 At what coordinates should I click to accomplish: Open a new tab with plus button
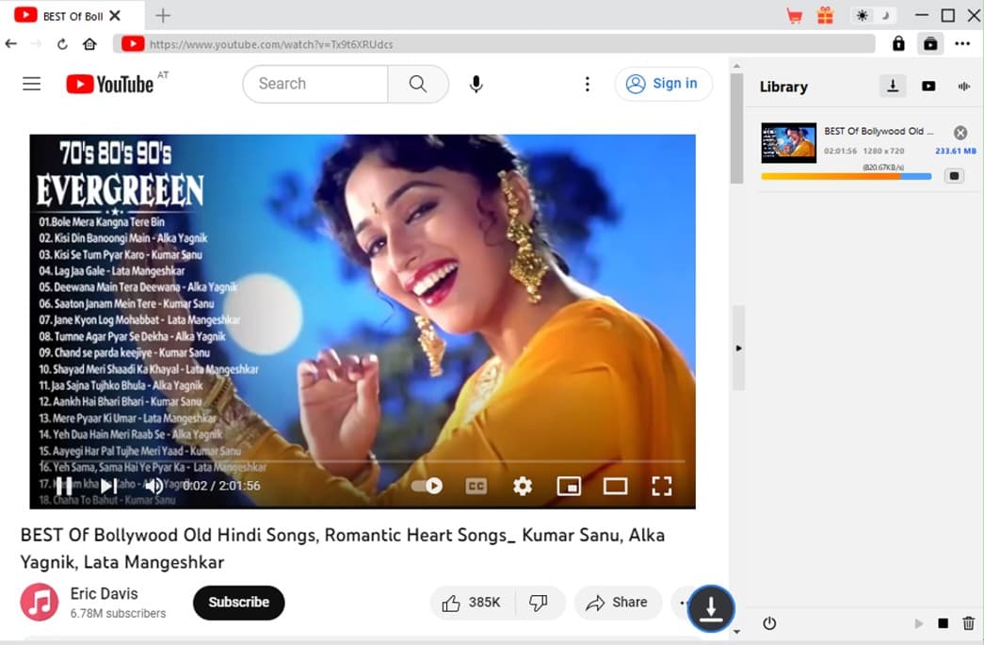tap(163, 16)
